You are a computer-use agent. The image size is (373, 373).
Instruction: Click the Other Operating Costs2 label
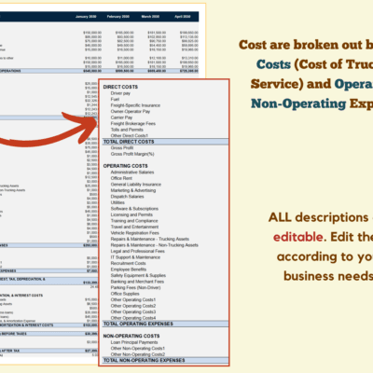coord(133,306)
